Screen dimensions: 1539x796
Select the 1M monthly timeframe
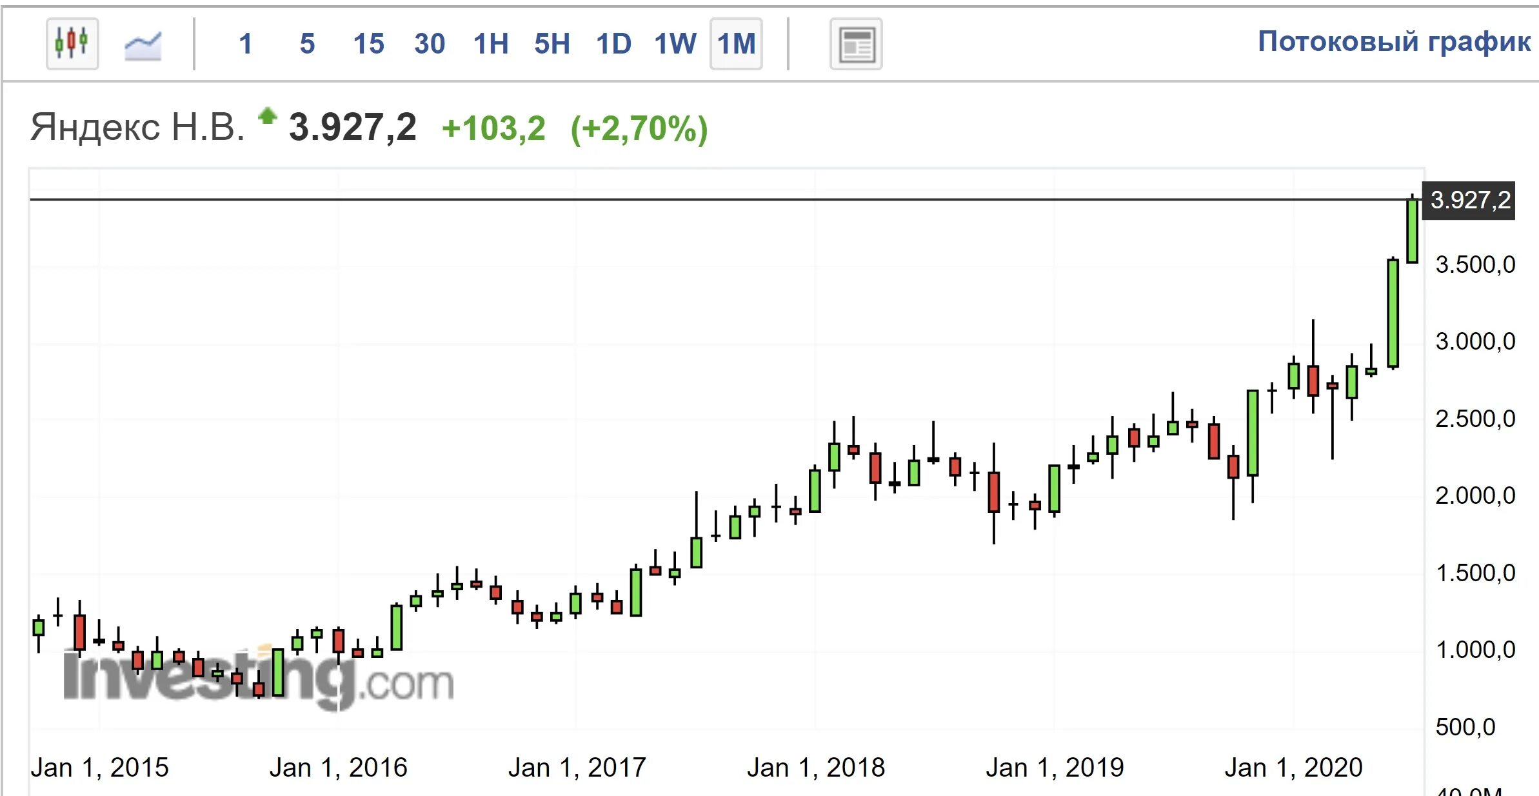pyautogui.click(x=736, y=44)
